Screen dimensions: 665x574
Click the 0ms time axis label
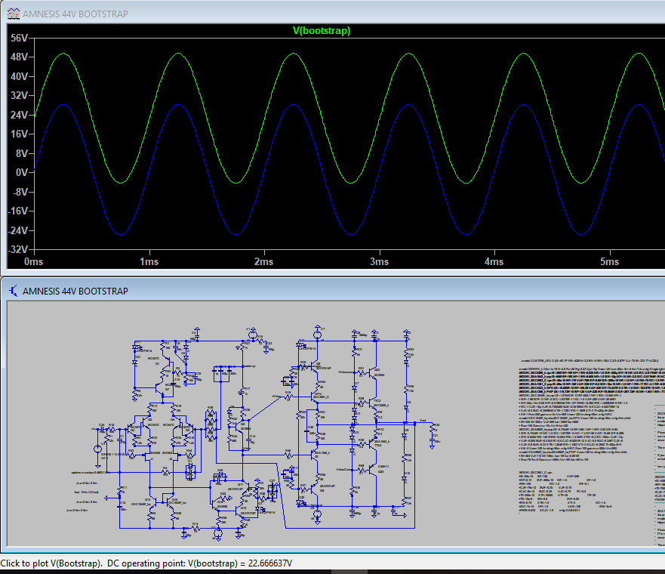click(x=33, y=262)
